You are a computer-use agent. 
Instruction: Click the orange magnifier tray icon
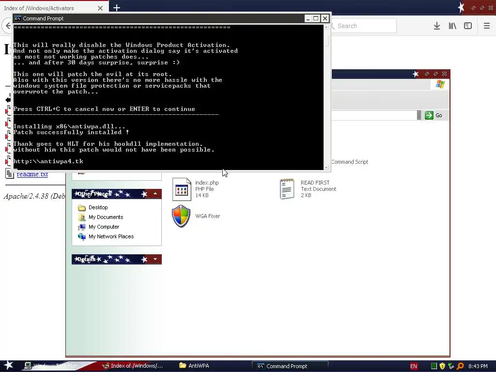coord(460,366)
